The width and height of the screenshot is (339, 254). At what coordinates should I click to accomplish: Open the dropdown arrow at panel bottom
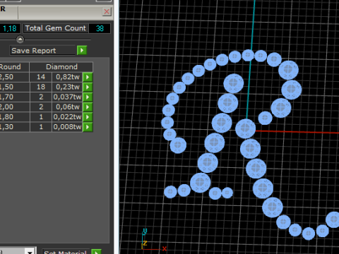pos(30,252)
